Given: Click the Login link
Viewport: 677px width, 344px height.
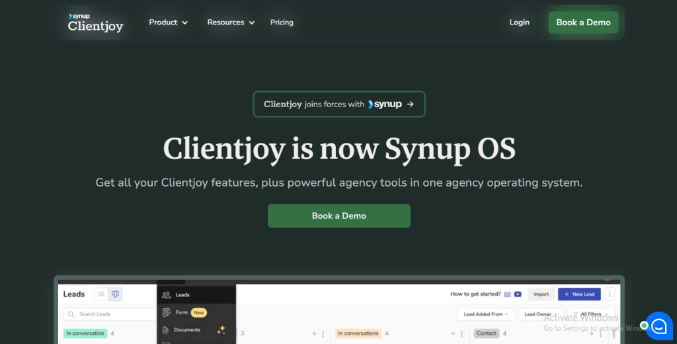Looking at the screenshot, I should tap(519, 22).
